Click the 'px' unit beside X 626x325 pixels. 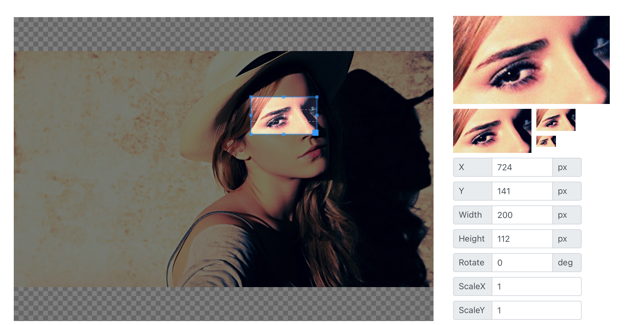(x=562, y=167)
